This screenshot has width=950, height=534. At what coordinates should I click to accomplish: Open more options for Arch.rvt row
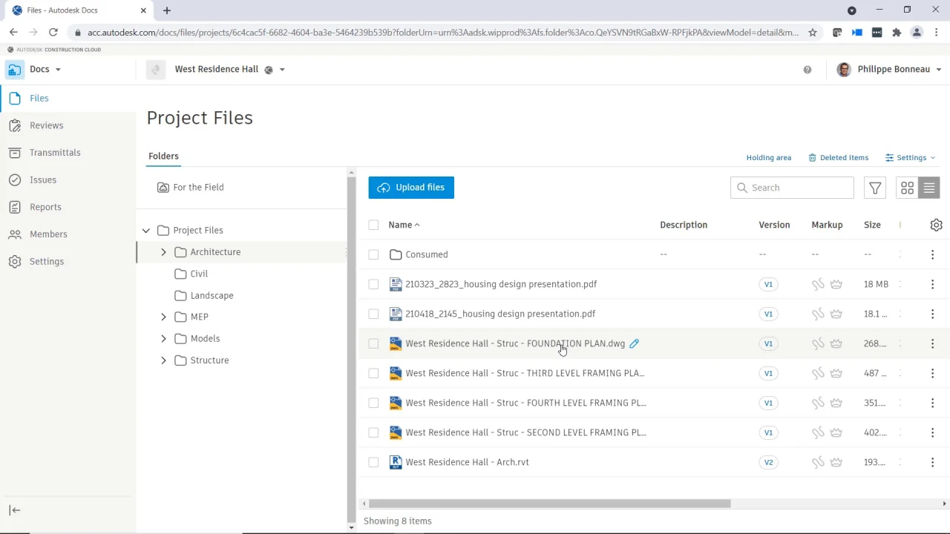pyautogui.click(x=932, y=462)
